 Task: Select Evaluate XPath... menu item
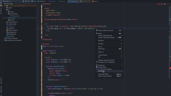[x=110, y=74]
